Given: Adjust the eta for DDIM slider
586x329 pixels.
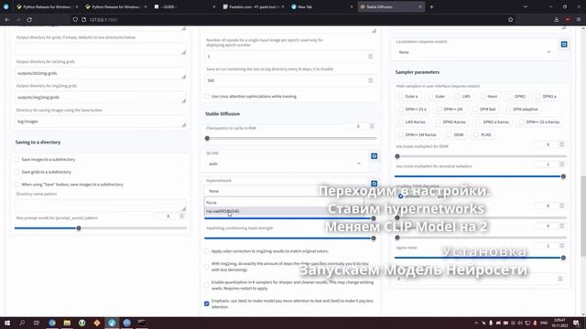Looking at the screenshot, I should [x=480, y=156].
